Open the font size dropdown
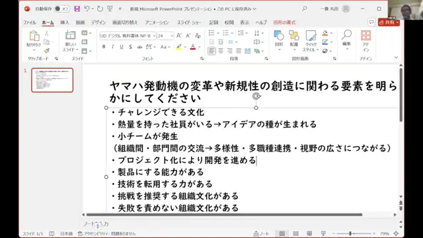This screenshot has width=423, height=238. (172, 36)
